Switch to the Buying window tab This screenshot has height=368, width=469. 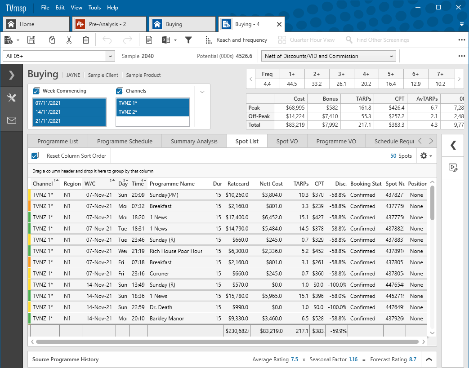click(x=182, y=24)
